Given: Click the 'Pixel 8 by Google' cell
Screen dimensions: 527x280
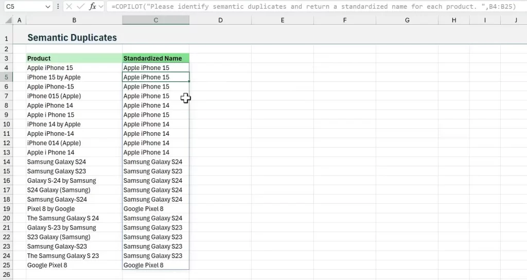Looking at the screenshot, I should 74,208.
